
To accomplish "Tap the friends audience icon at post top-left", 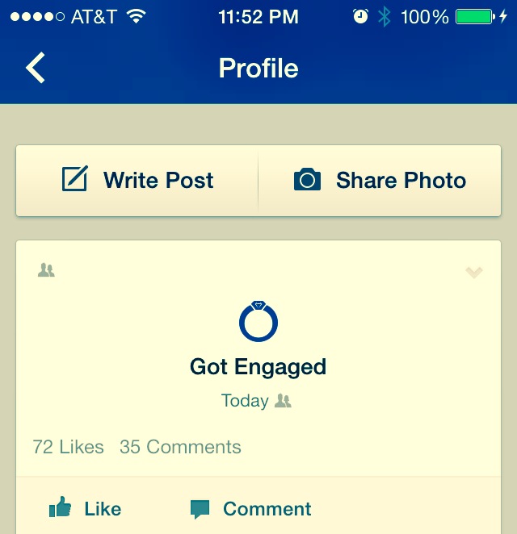I will pos(46,271).
